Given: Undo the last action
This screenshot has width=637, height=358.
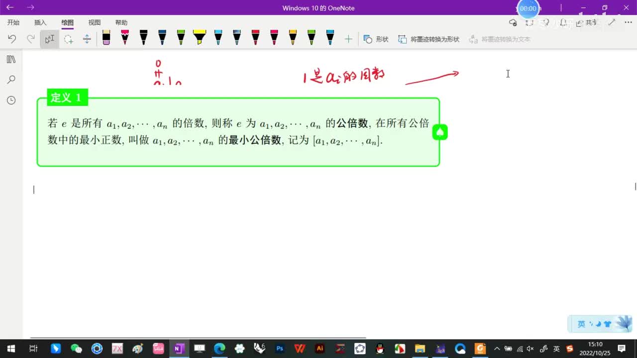Looking at the screenshot, I should click(x=12, y=39).
